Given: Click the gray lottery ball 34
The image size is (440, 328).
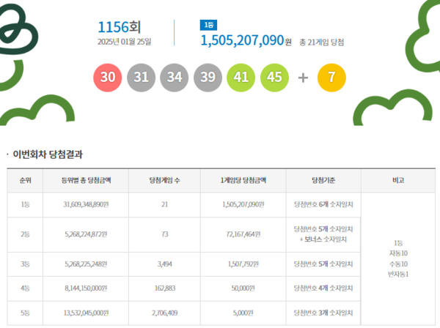Looking at the screenshot, I should click(x=175, y=78).
